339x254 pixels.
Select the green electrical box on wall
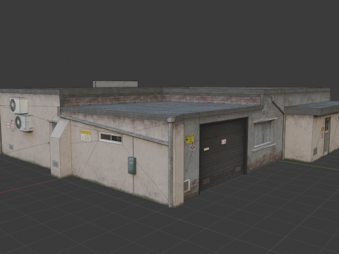[132, 166]
